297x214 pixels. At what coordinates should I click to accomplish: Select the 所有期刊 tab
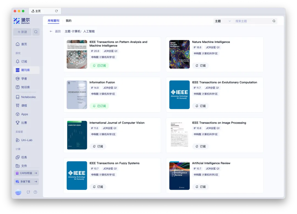click(x=53, y=21)
